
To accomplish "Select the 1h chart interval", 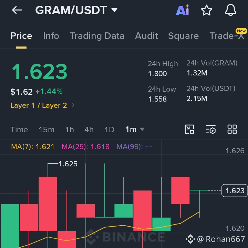I will 70,130.
